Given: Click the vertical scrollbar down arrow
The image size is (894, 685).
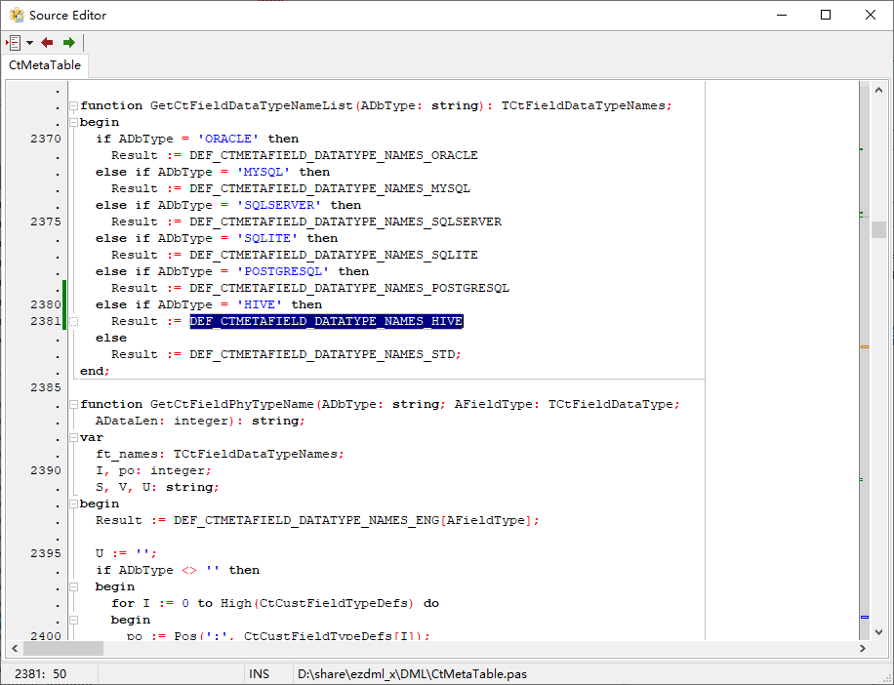Looking at the screenshot, I should [x=878, y=632].
